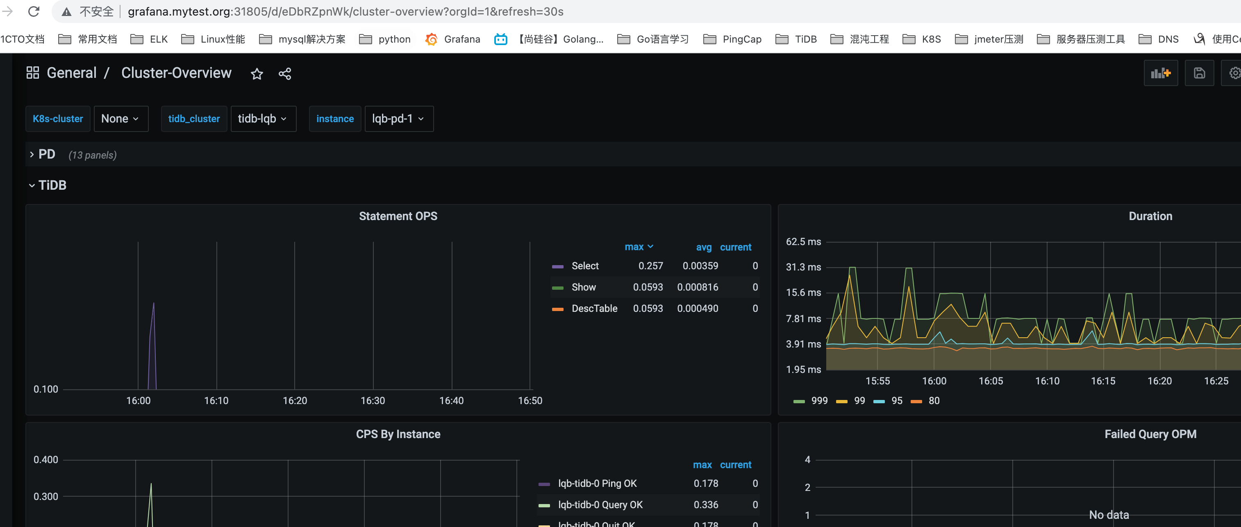Toggle lqb-tidb-0 Ping OK series

[x=597, y=483]
